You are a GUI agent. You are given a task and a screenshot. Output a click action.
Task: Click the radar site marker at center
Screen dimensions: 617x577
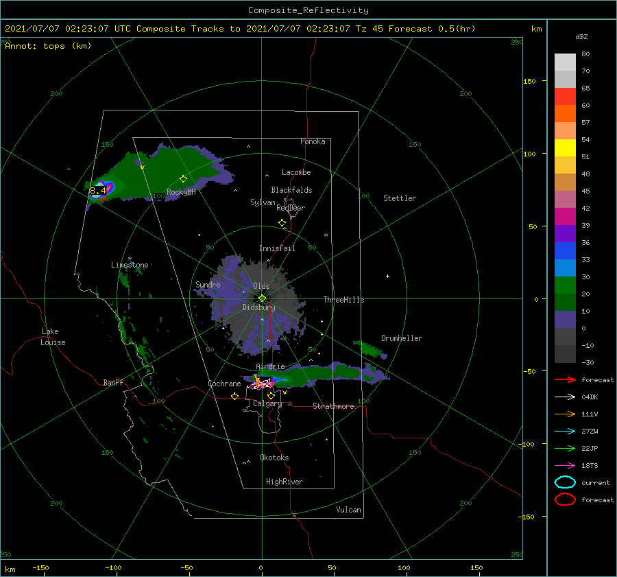[x=262, y=298]
